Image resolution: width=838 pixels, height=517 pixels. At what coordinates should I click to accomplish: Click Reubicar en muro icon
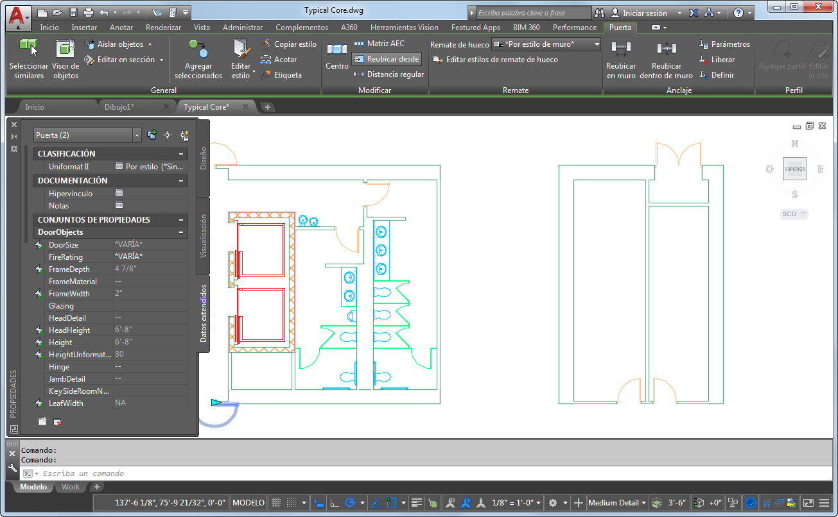[620, 49]
